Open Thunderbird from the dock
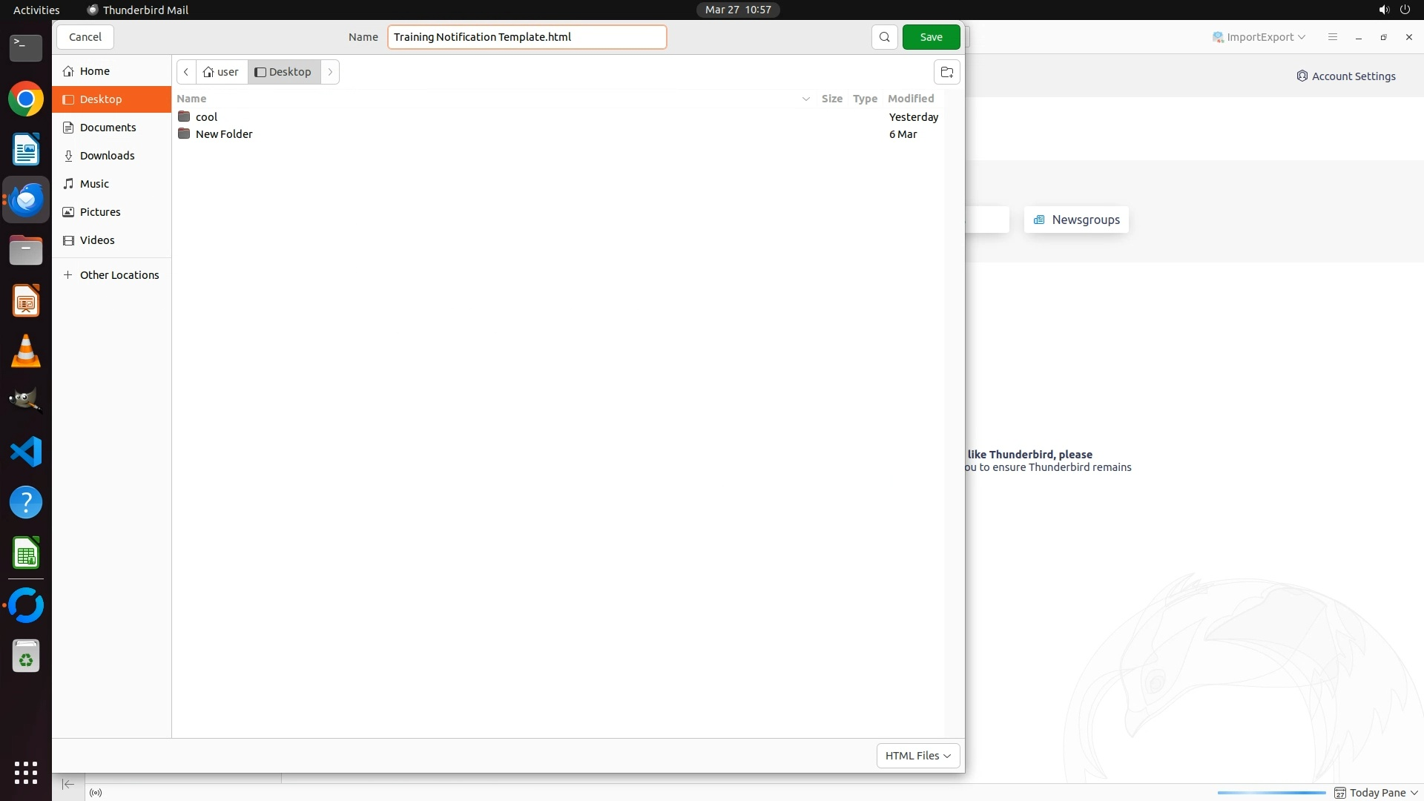This screenshot has height=801, width=1424. click(26, 200)
